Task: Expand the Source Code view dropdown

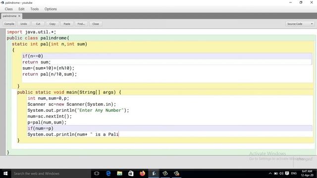Action: point(300,24)
